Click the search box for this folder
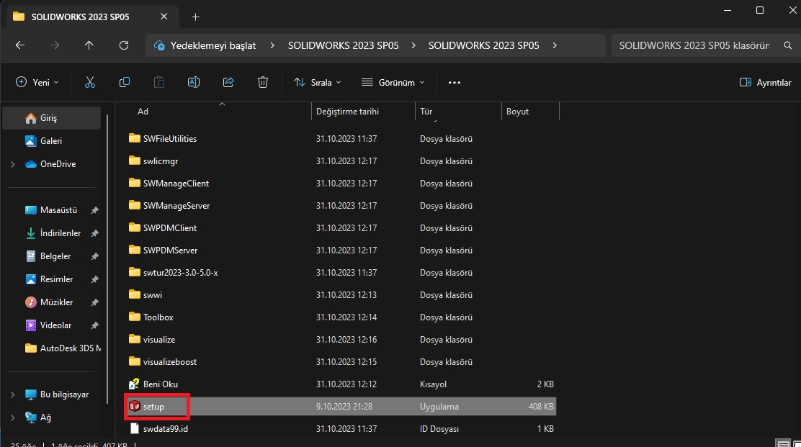 (x=694, y=45)
